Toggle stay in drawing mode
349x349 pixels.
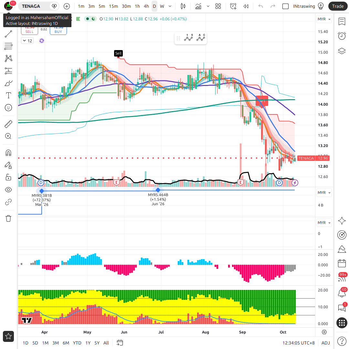8,165
